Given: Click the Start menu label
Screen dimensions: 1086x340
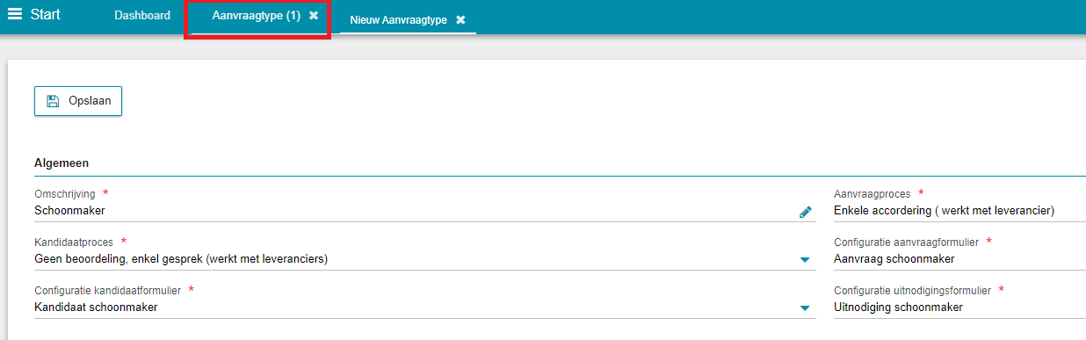Looking at the screenshot, I should pyautogui.click(x=46, y=15).
